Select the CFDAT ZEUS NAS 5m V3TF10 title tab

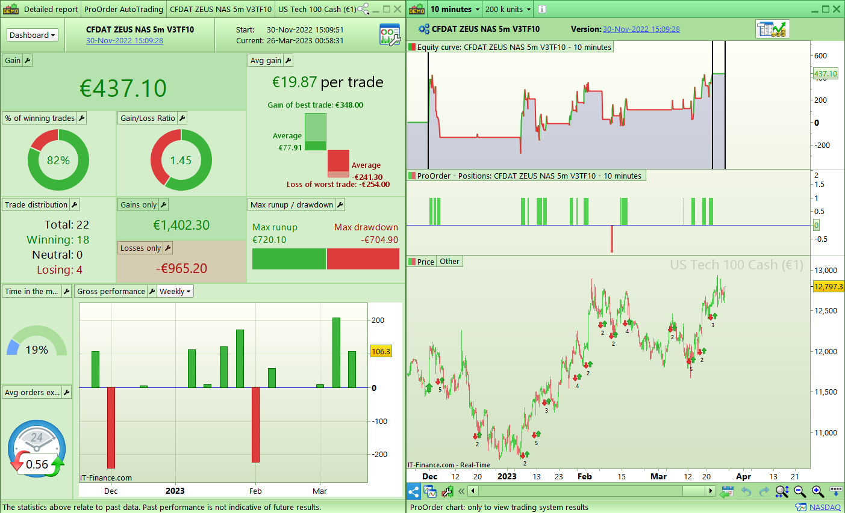tap(220, 9)
